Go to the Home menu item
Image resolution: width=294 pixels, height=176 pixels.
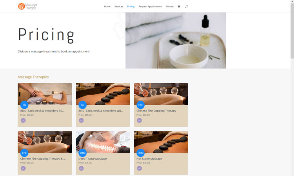pyautogui.click(x=107, y=6)
